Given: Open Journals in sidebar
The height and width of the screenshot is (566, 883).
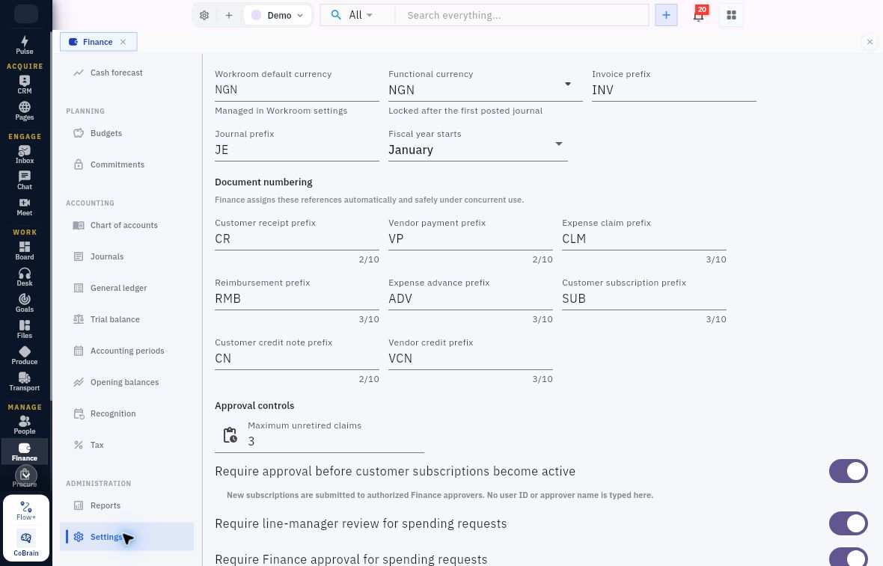Looking at the screenshot, I should coord(126,256).
